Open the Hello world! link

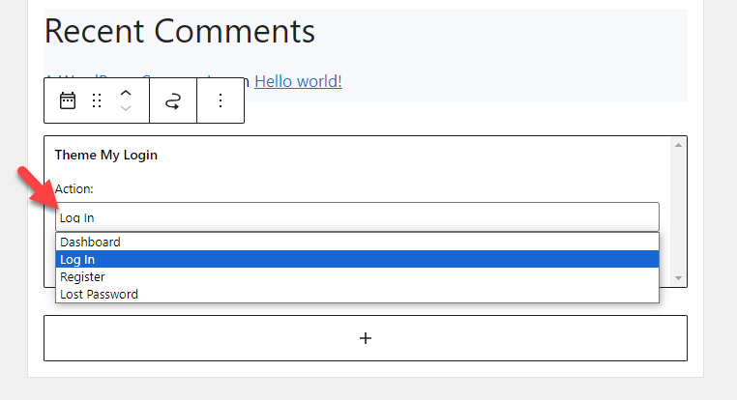[x=298, y=81]
